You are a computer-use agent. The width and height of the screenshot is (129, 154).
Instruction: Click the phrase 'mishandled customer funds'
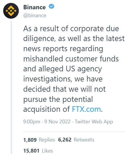pyautogui.click(x=71, y=59)
